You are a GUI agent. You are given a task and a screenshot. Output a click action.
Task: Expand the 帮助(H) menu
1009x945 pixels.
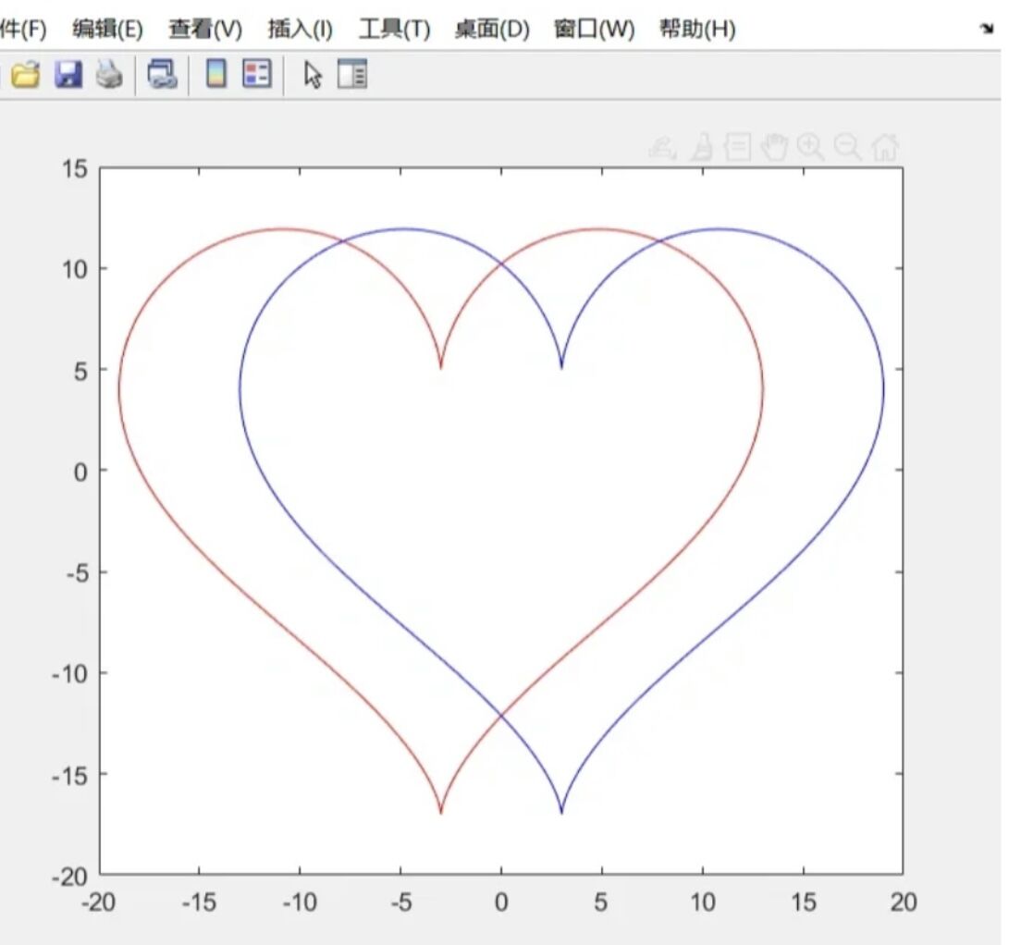(697, 29)
